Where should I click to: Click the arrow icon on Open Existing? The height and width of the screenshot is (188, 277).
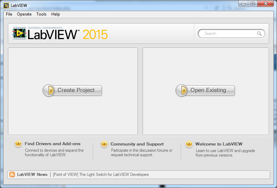tap(181, 90)
